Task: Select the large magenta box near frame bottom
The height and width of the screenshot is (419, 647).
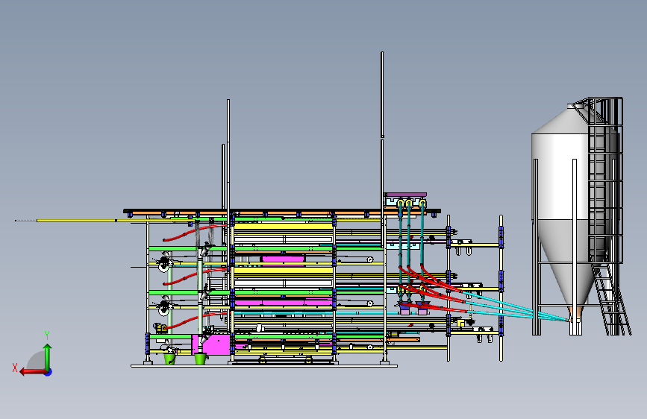Action: tap(211, 344)
